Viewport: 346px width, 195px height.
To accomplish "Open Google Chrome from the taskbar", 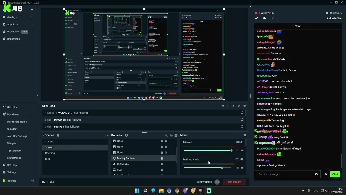I will point(177,191).
